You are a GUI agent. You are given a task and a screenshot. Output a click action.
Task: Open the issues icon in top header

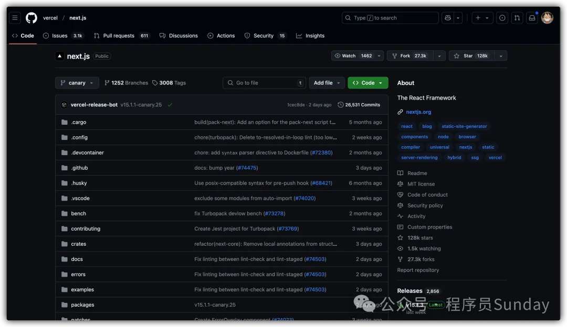[x=502, y=18]
